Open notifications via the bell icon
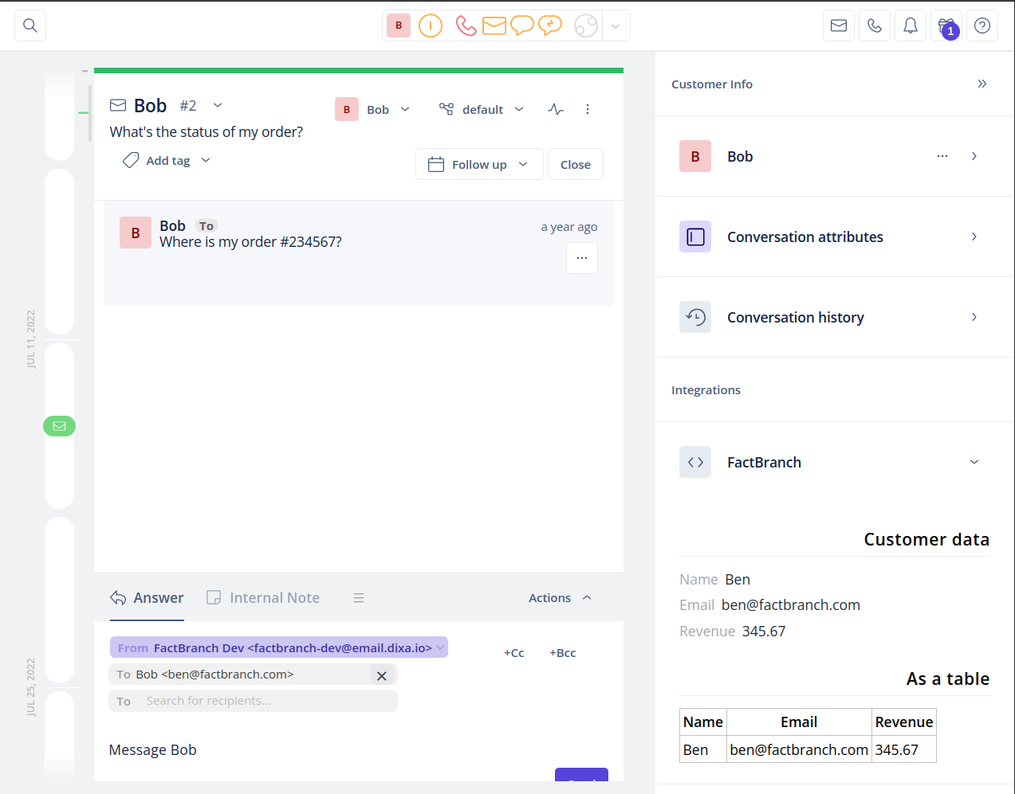The image size is (1015, 794). (x=910, y=25)
